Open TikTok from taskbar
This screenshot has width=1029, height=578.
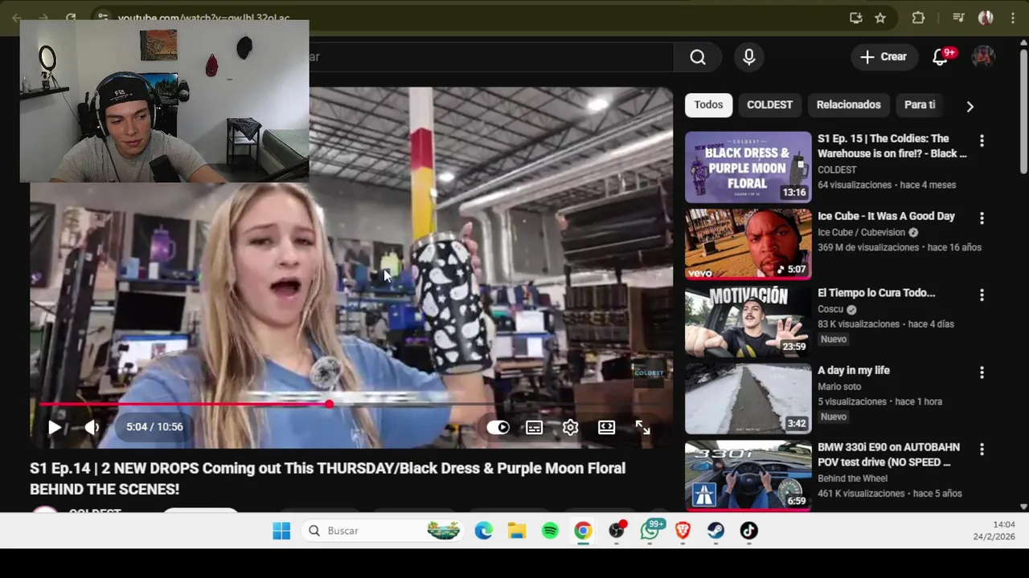[748, 531]
